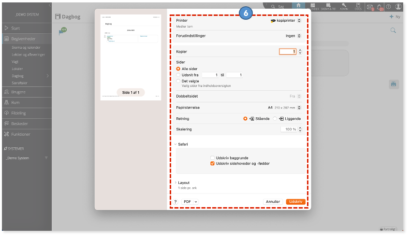Click the print dialog help question button
Screen dimensions: 409x239
pos(175,202)
